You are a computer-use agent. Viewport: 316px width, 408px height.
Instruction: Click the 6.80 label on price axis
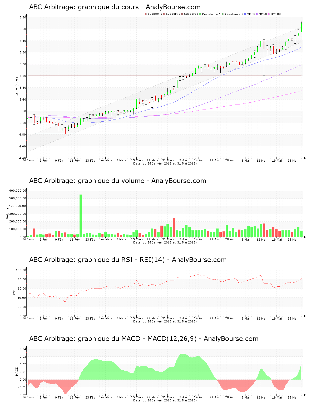[x=23, y=17]
